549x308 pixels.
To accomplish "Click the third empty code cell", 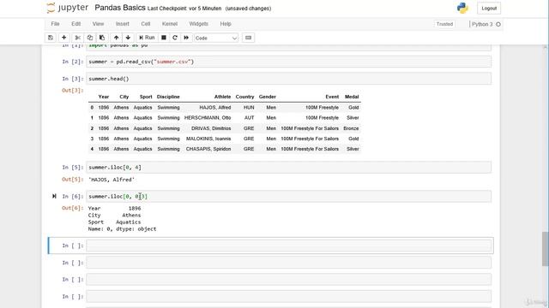I will (288, 280).
